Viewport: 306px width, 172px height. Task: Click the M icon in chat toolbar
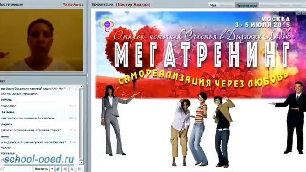(x=65, y=169)
